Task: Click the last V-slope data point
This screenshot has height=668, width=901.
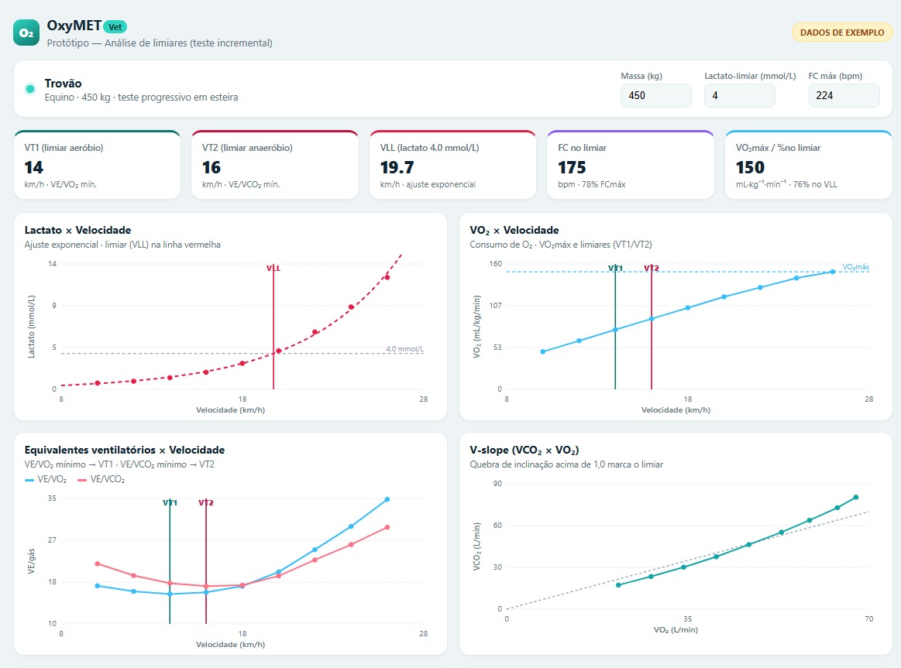Action: click(x=856, y=498)
